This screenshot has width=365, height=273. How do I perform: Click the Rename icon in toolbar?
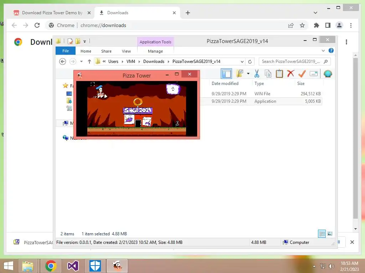[314, 74]
